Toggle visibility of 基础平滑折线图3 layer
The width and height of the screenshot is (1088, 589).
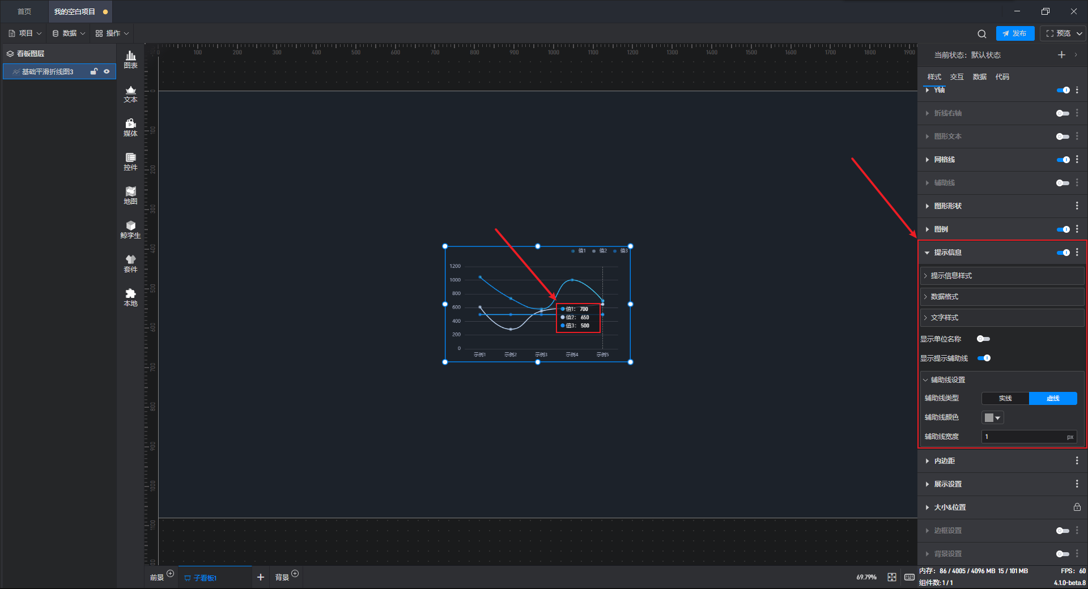(107, 71)
